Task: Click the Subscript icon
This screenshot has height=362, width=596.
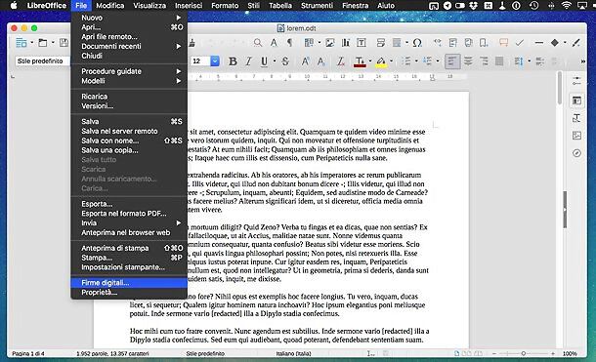Action: tap(321, 61)
